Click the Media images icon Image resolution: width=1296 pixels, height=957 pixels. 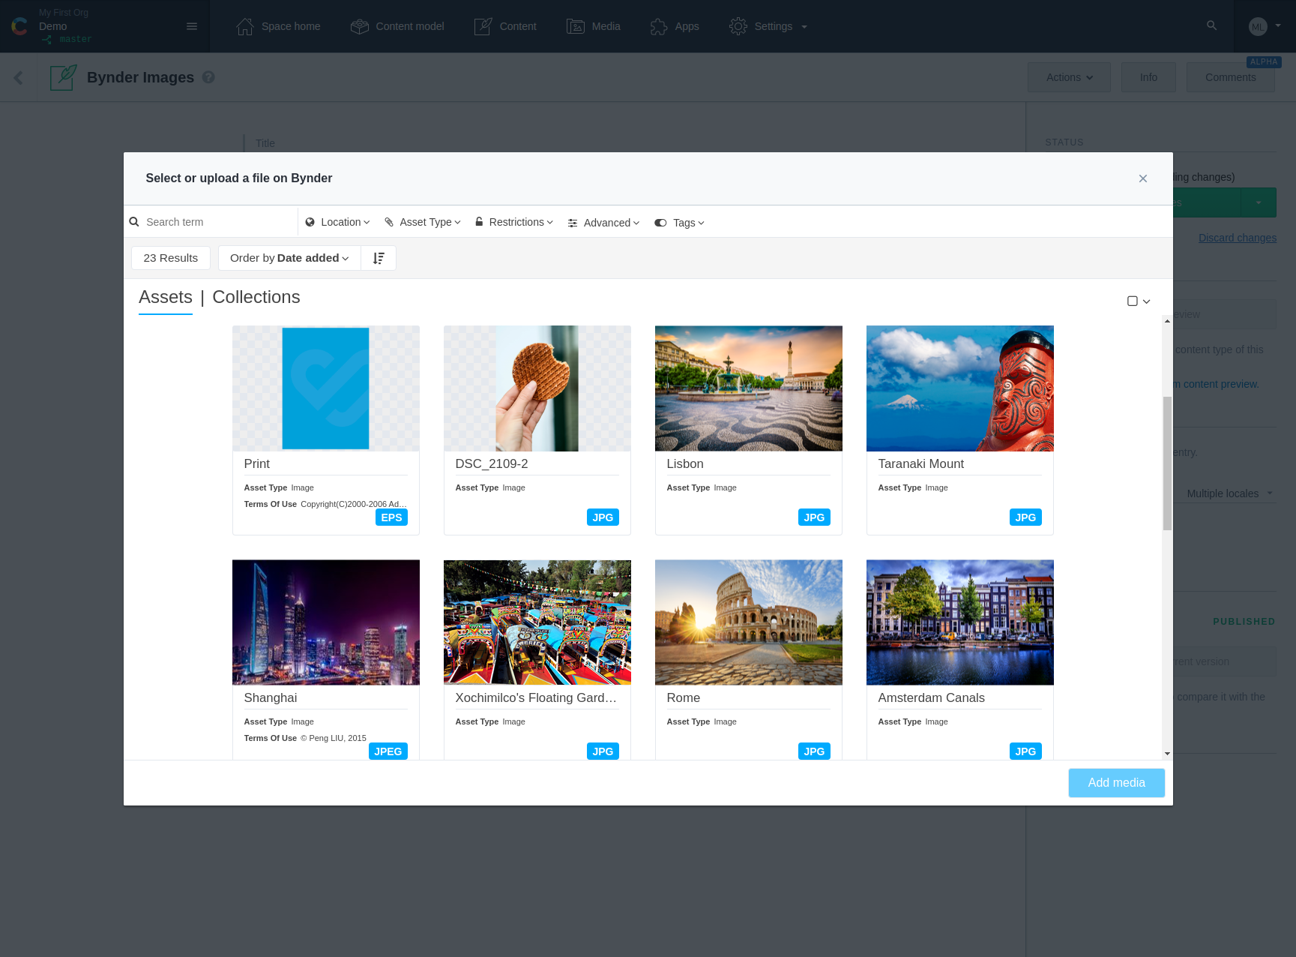click(x=576, y=26)
